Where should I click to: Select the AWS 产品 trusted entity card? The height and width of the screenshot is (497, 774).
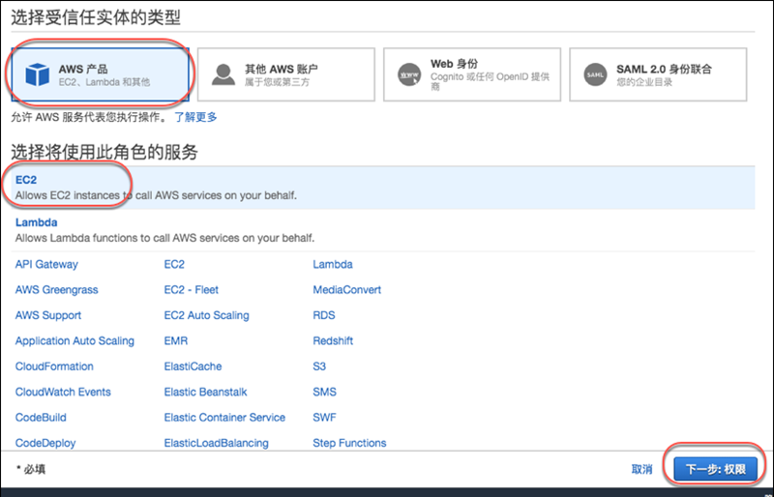point(99,74)
